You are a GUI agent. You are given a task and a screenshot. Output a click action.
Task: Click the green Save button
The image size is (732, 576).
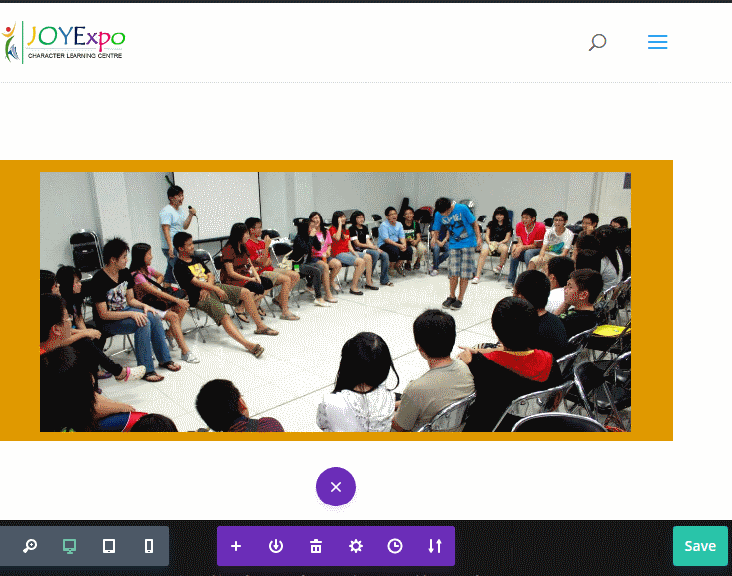point(700,546)
